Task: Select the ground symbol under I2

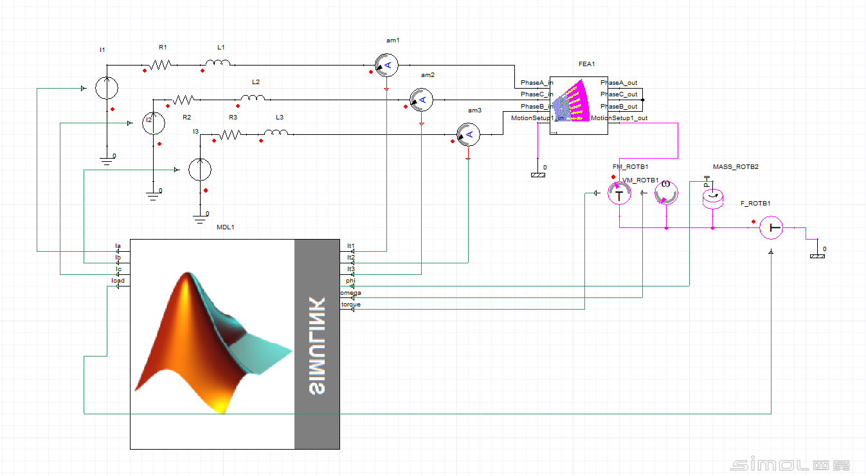Action: (x=153, y=195)
